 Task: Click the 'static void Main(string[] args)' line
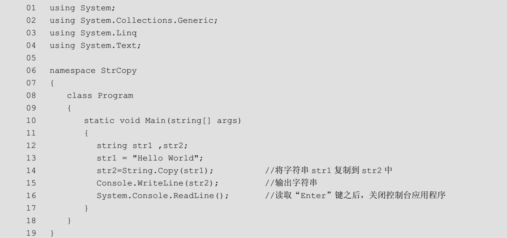tap(162, 121)
